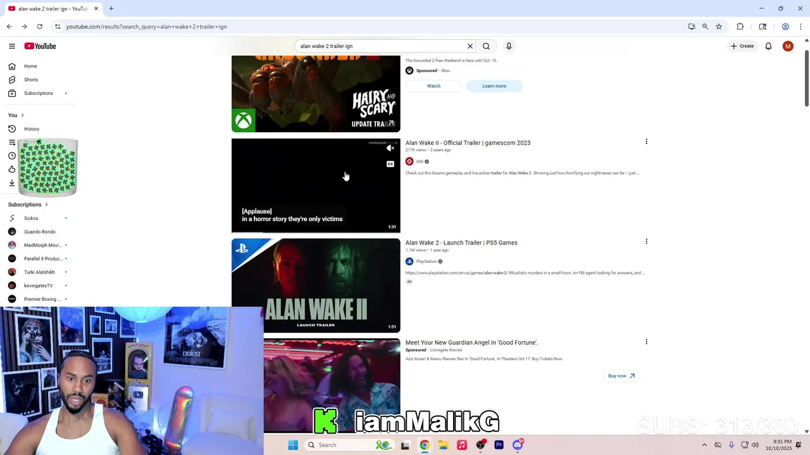This screenshot has height=455, width=810.
Task: Open Alan Wake 2 Launch Trailer PS5 title
Action: [x=461, y=243]
